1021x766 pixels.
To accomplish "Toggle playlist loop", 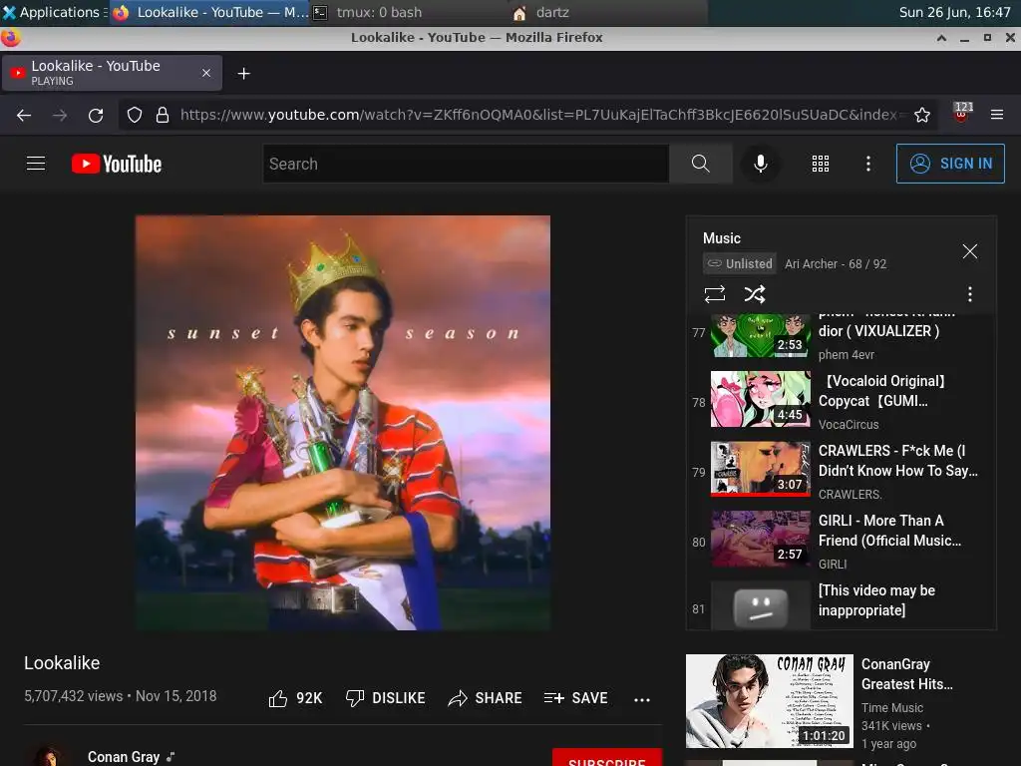I will coord(714,294).
